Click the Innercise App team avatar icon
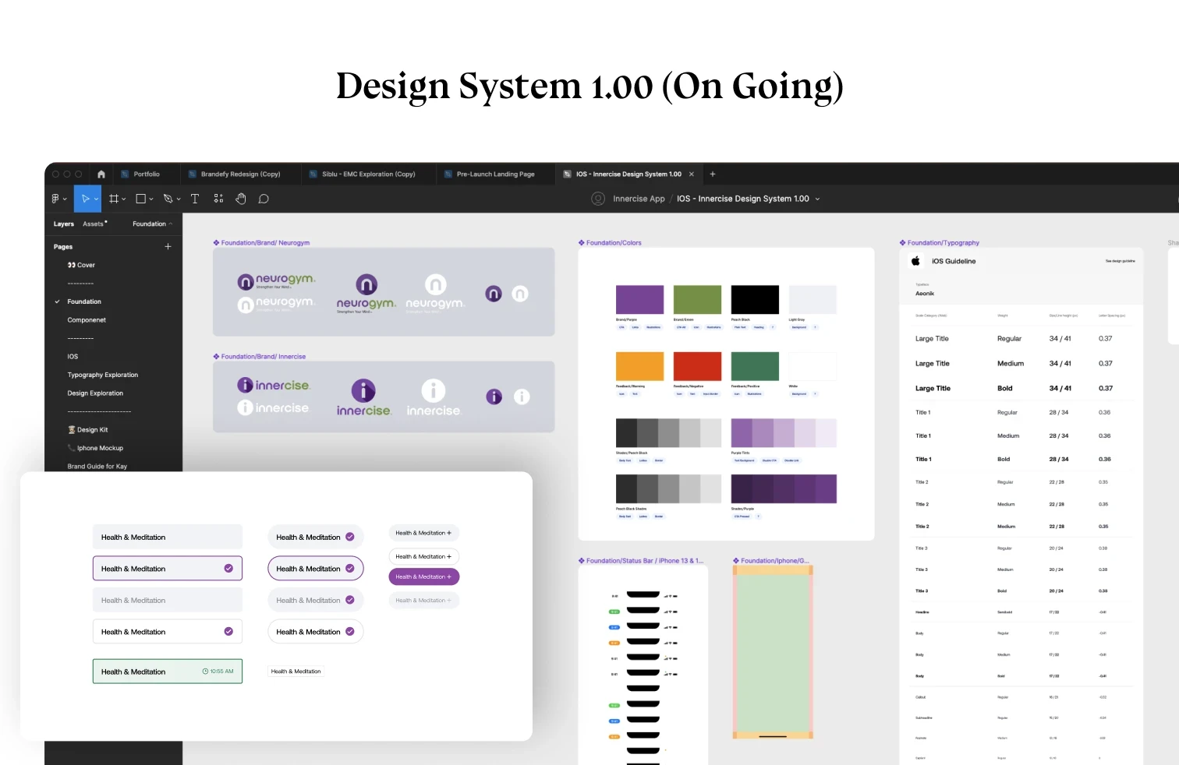The width and height of the screenshot is (1179, 765). [598, 199]
